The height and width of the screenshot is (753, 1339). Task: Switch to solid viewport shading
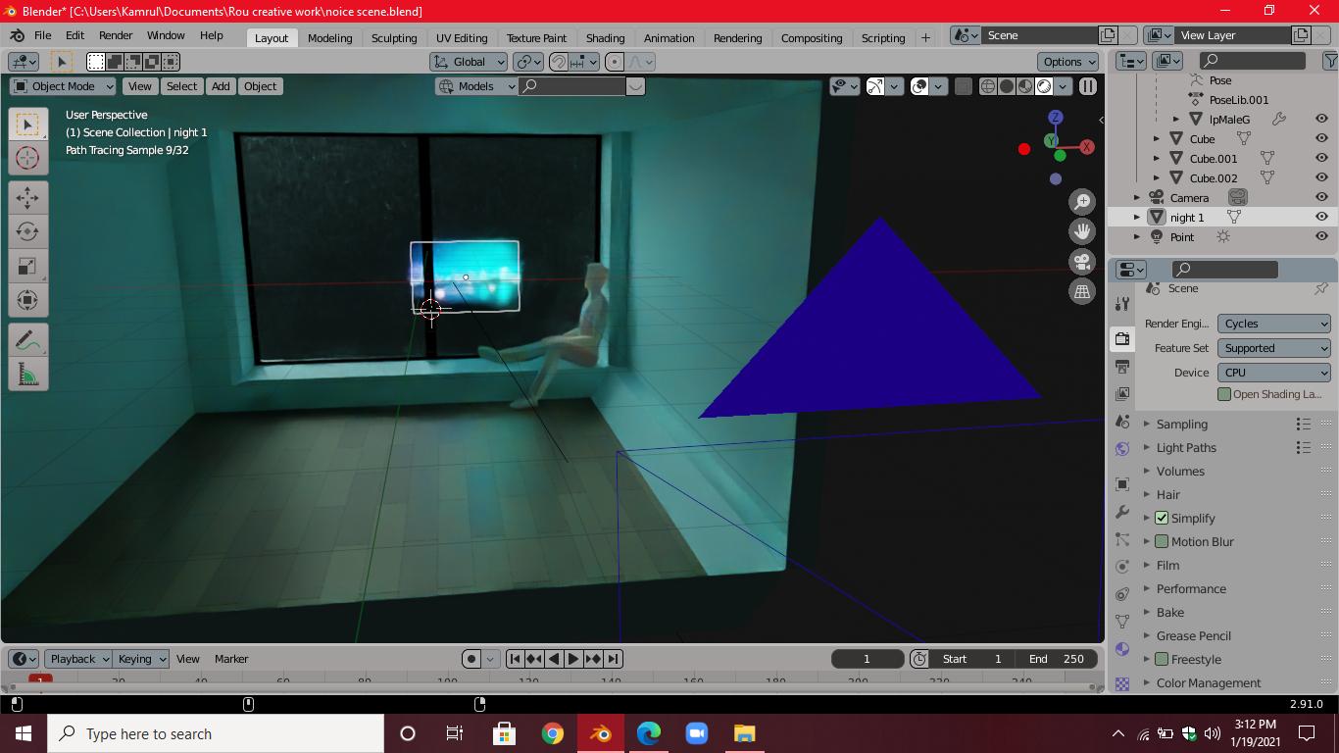(x=1007, y=86)
